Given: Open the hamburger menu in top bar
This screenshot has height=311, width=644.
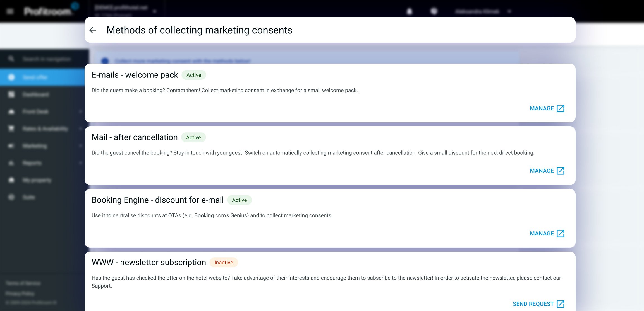Looking at the screenshot, I should [x=10, y=11].
